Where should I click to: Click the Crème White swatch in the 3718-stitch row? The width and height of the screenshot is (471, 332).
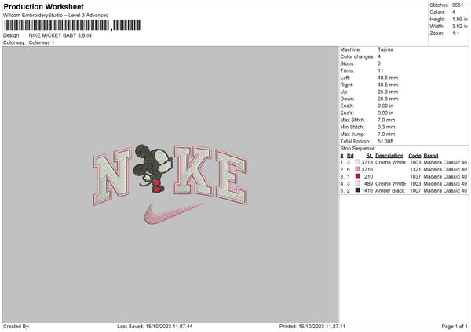tap(357, 162)
